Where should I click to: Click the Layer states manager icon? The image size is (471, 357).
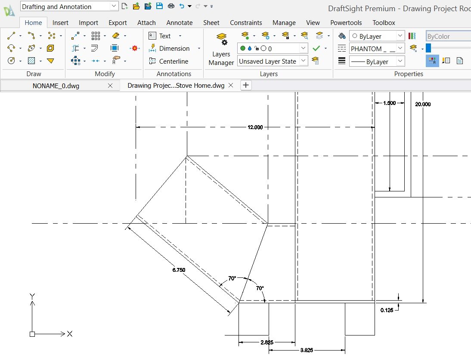315,61
